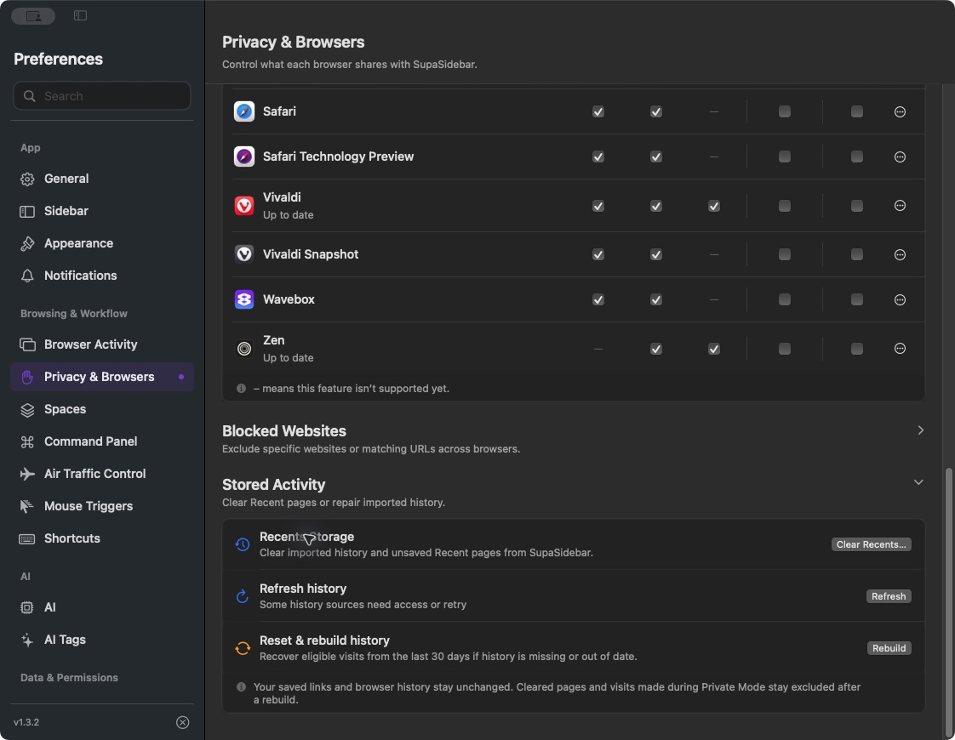Click the Vivaldi Snapshot icon
Viewport: 955px width, 740px height.
pyautogui.click(x=244, y=254)
